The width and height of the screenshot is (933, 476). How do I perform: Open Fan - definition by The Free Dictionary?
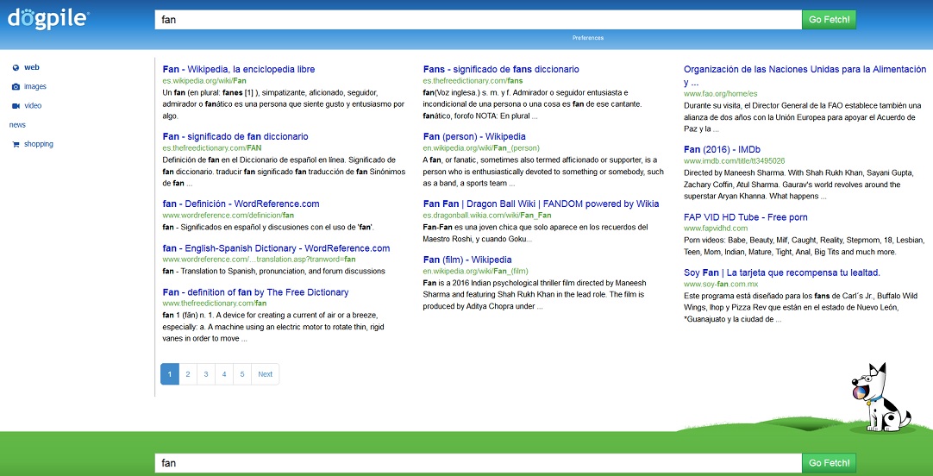coord(255,292)
